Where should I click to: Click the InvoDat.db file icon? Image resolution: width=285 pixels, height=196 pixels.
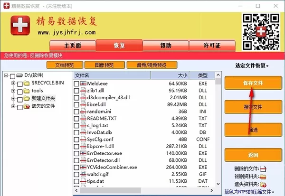pyautogui.click(x=83, y=132)
